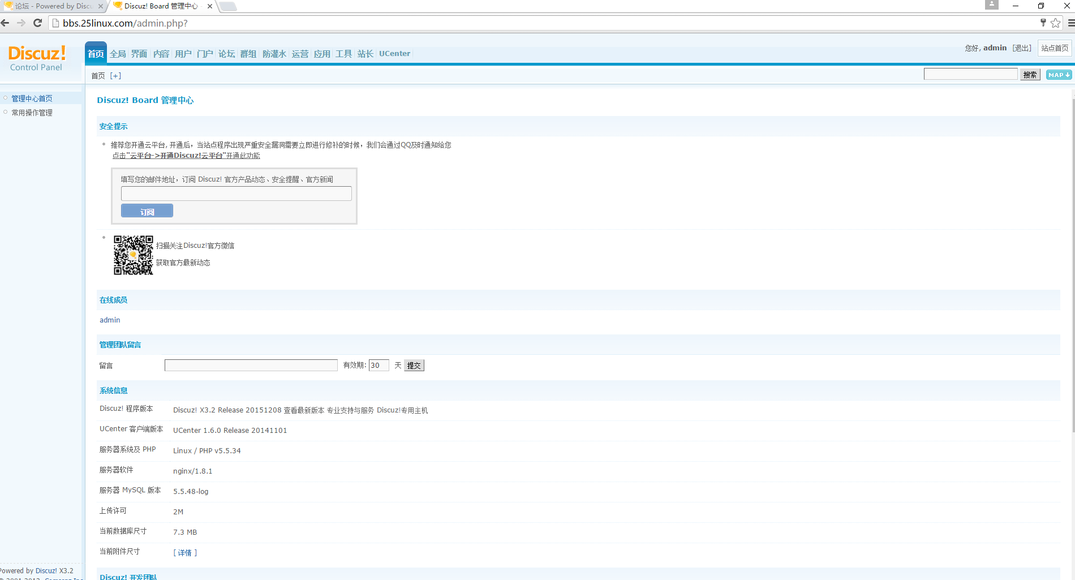Click the UCenter 1.6.0 Release 20141101 value

tap(230, 431)
